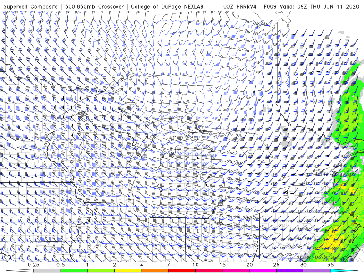
Task: Click the legend value 1
Action: coord(87,265)
